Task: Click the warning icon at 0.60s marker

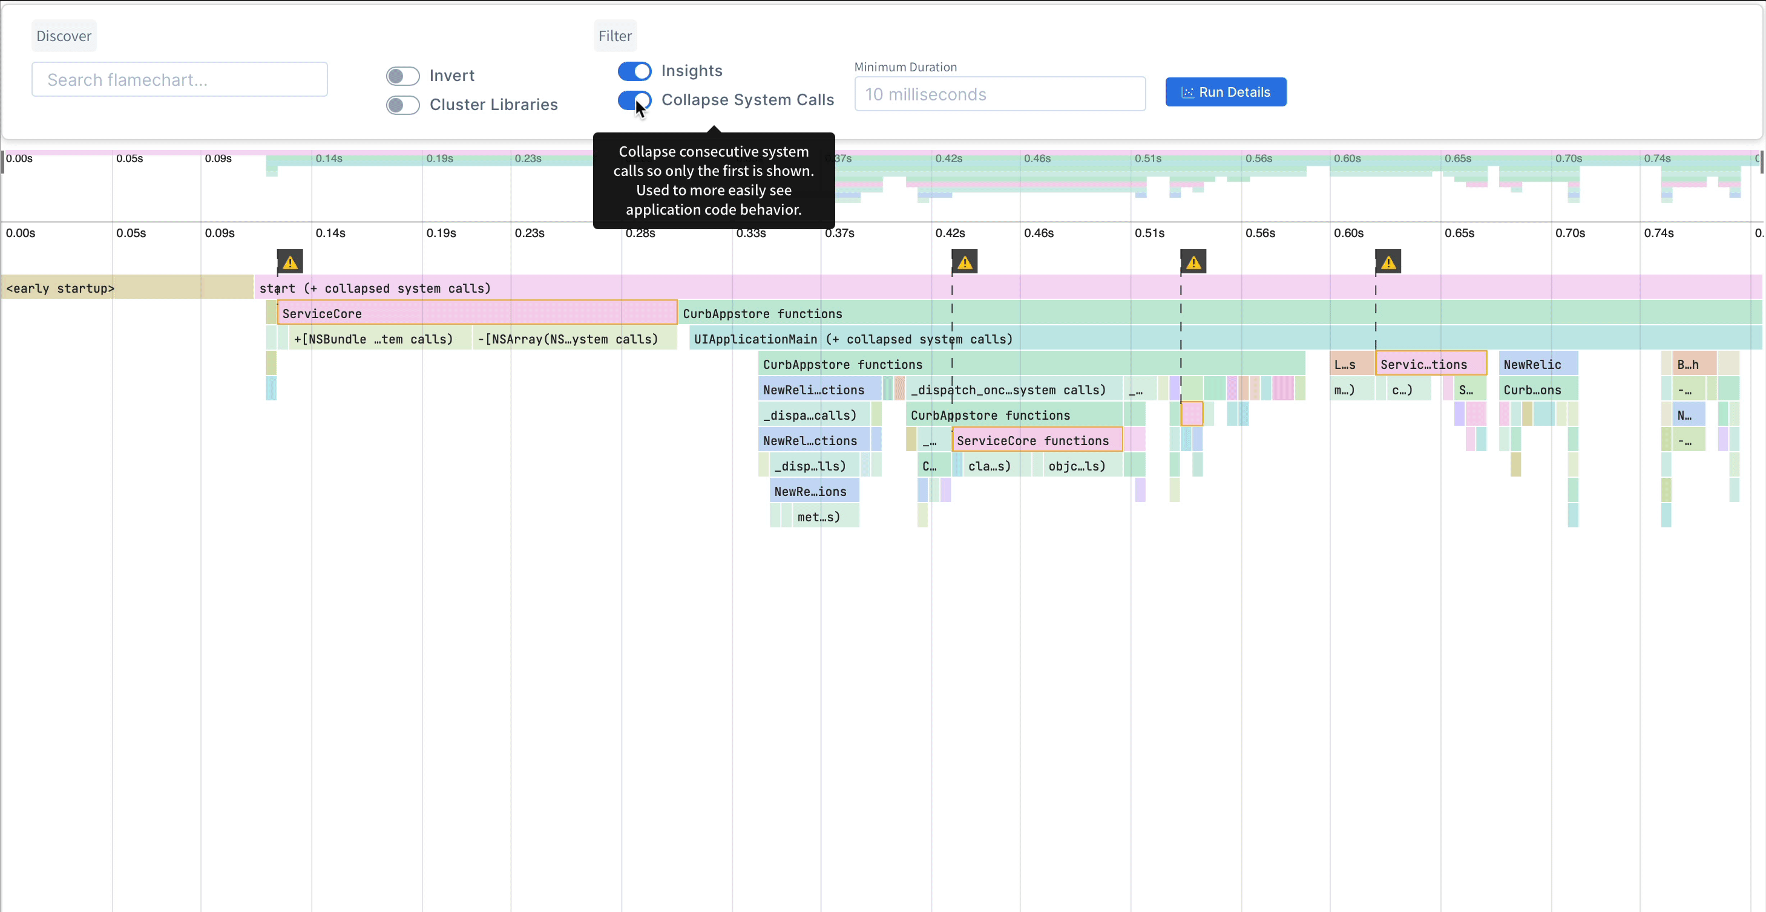Action: [1387, 261]
